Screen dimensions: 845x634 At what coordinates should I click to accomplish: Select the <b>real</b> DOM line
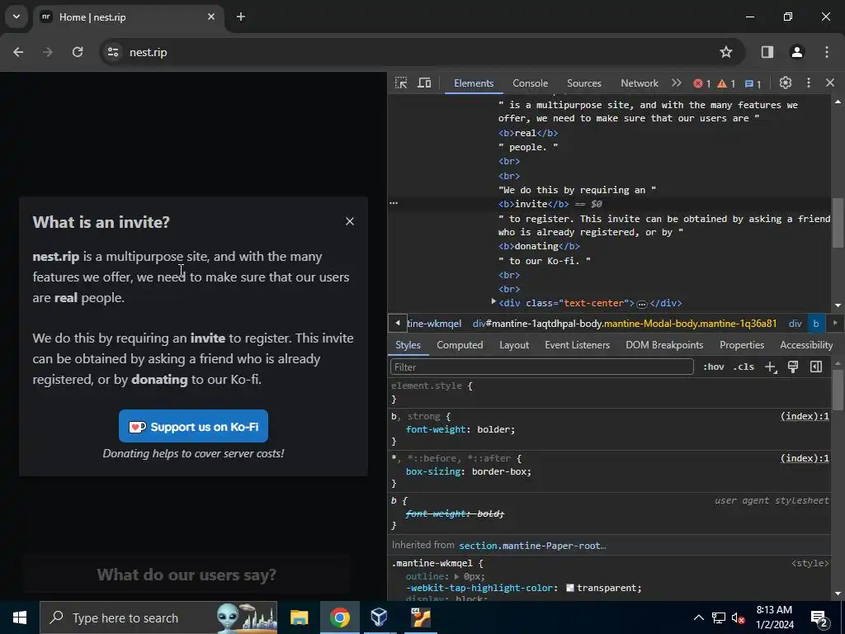tap(528, 133)
